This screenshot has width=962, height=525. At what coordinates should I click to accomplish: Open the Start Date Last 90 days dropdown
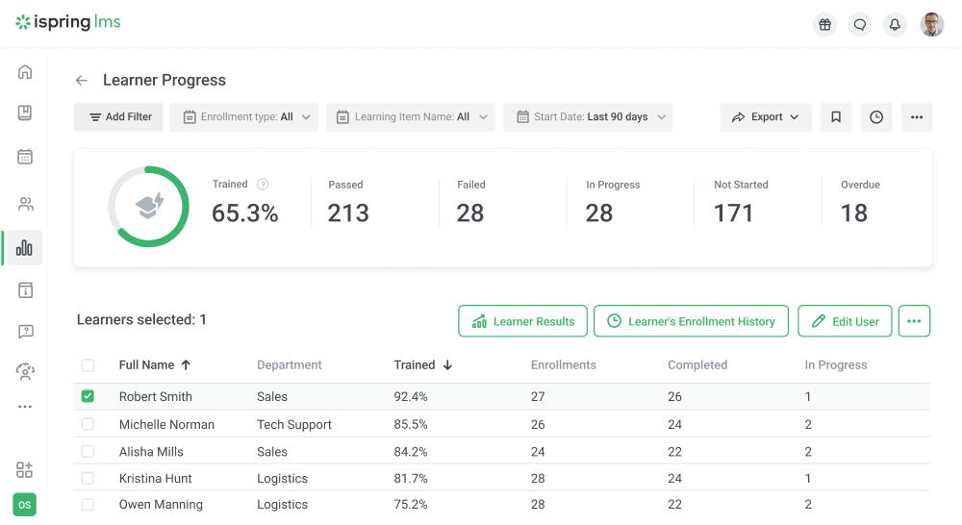pyautogui.click(x=587, y=117)
